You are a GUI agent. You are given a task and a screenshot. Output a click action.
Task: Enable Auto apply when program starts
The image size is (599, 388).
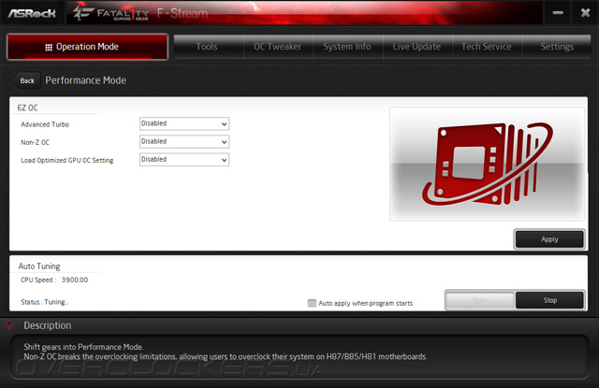(312, 303)
